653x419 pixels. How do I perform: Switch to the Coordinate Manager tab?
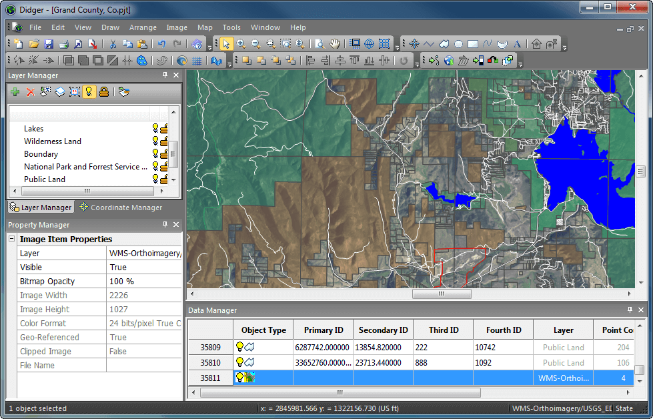(x=121, y=207)
